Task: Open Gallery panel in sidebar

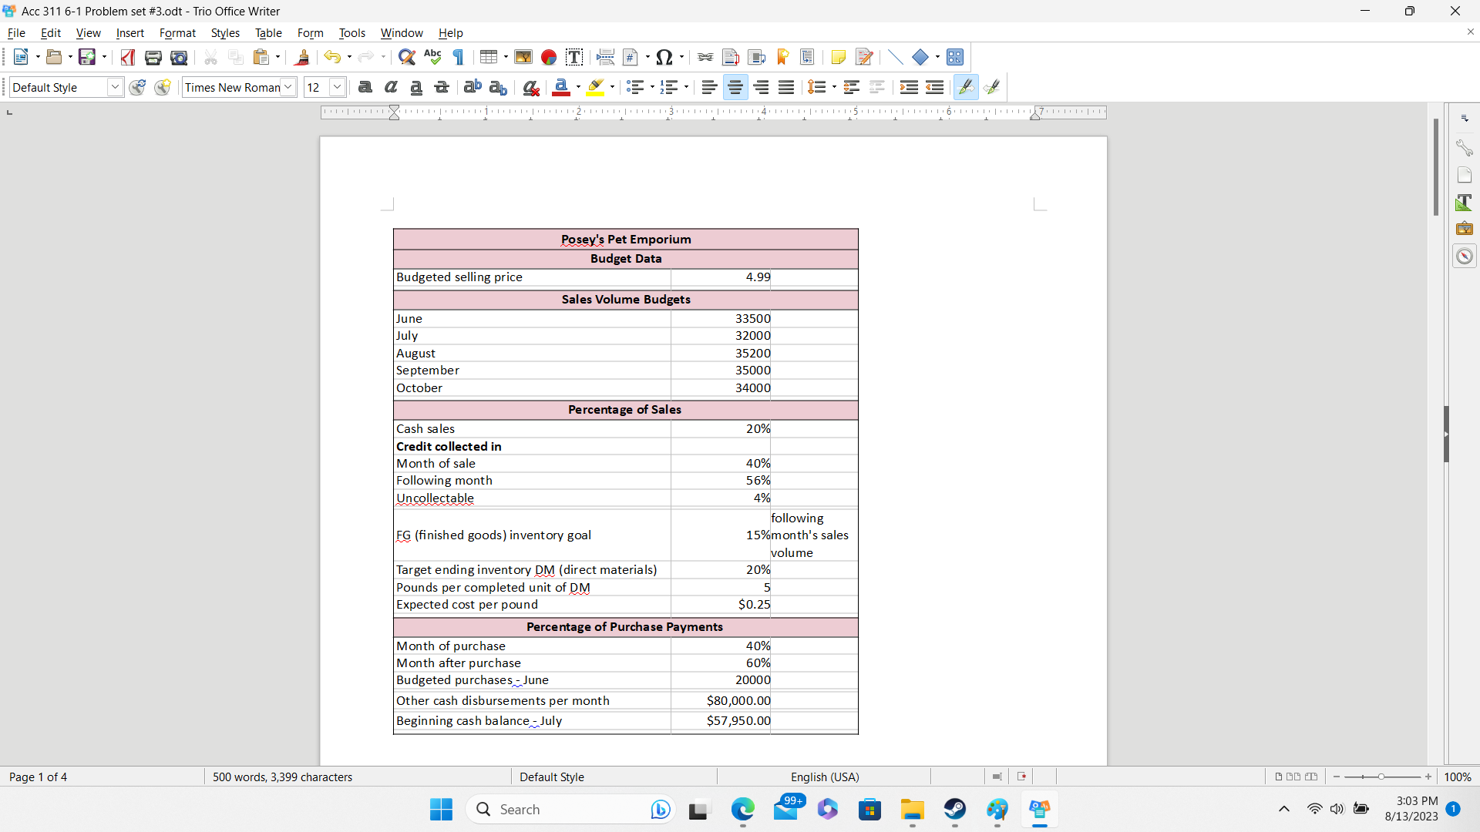Action: [1465, 229]
